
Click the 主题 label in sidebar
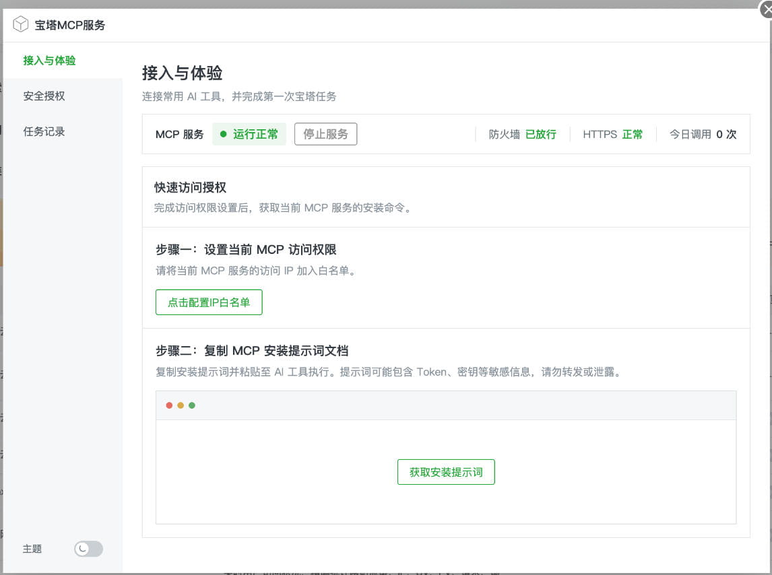[x=32, y=549]
